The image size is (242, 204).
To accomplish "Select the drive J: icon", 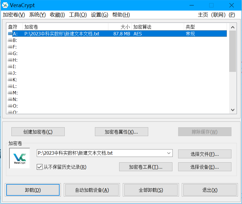I will point(10,73).
